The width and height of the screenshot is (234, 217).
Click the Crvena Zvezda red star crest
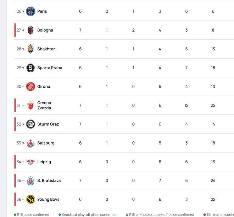(x=30, y=105)
